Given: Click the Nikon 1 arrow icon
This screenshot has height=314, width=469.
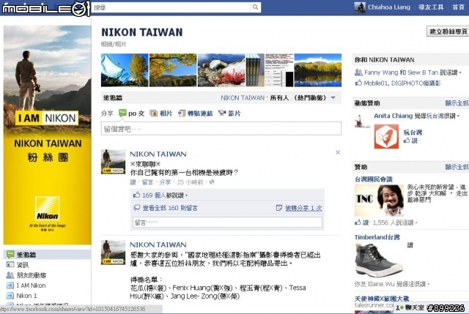Looking at the screenshot, I should click(x=10, y=296).
